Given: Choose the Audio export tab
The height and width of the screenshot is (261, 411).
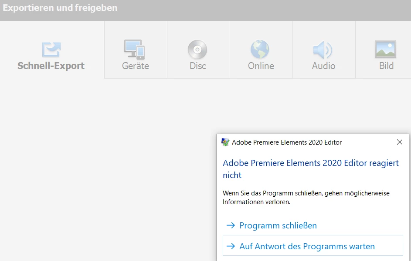Looking at the screenshot, I should [324, 50].
